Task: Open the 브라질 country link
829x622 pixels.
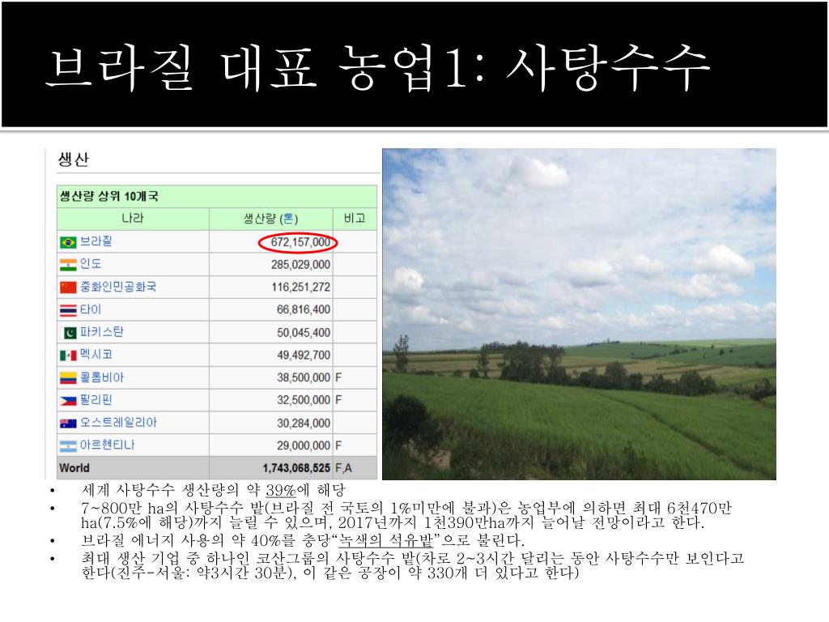Action: 96,241
